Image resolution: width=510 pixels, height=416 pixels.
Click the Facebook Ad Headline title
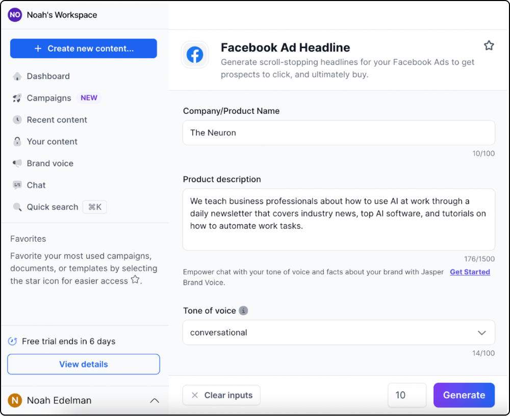(x=285, y=47)
